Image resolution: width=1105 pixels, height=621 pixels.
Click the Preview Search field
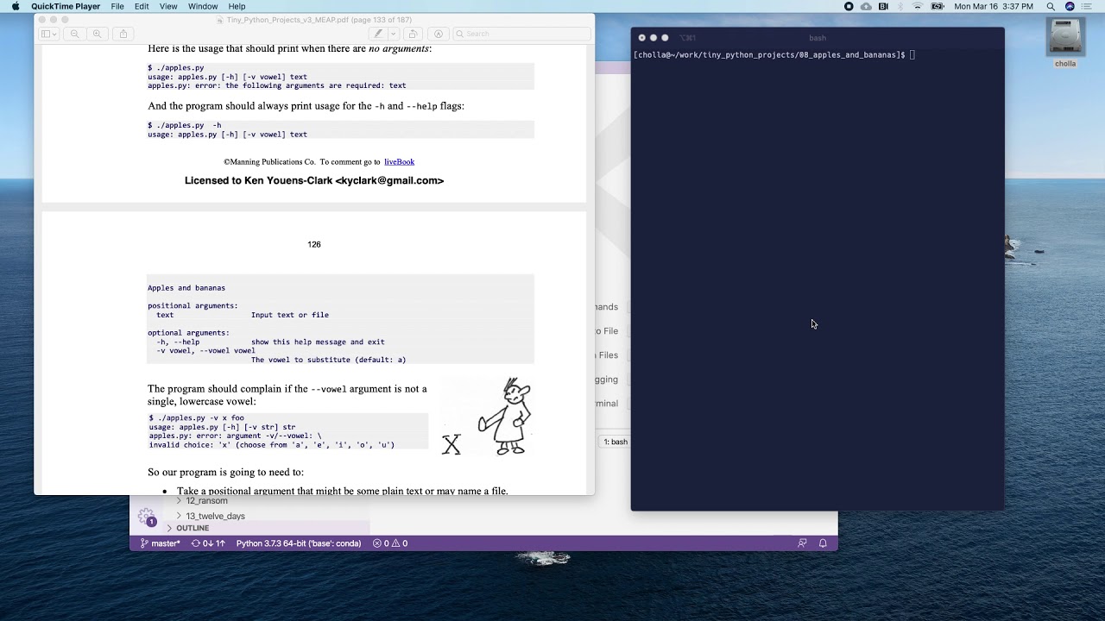pyautogui.click(x=521, y=34)
